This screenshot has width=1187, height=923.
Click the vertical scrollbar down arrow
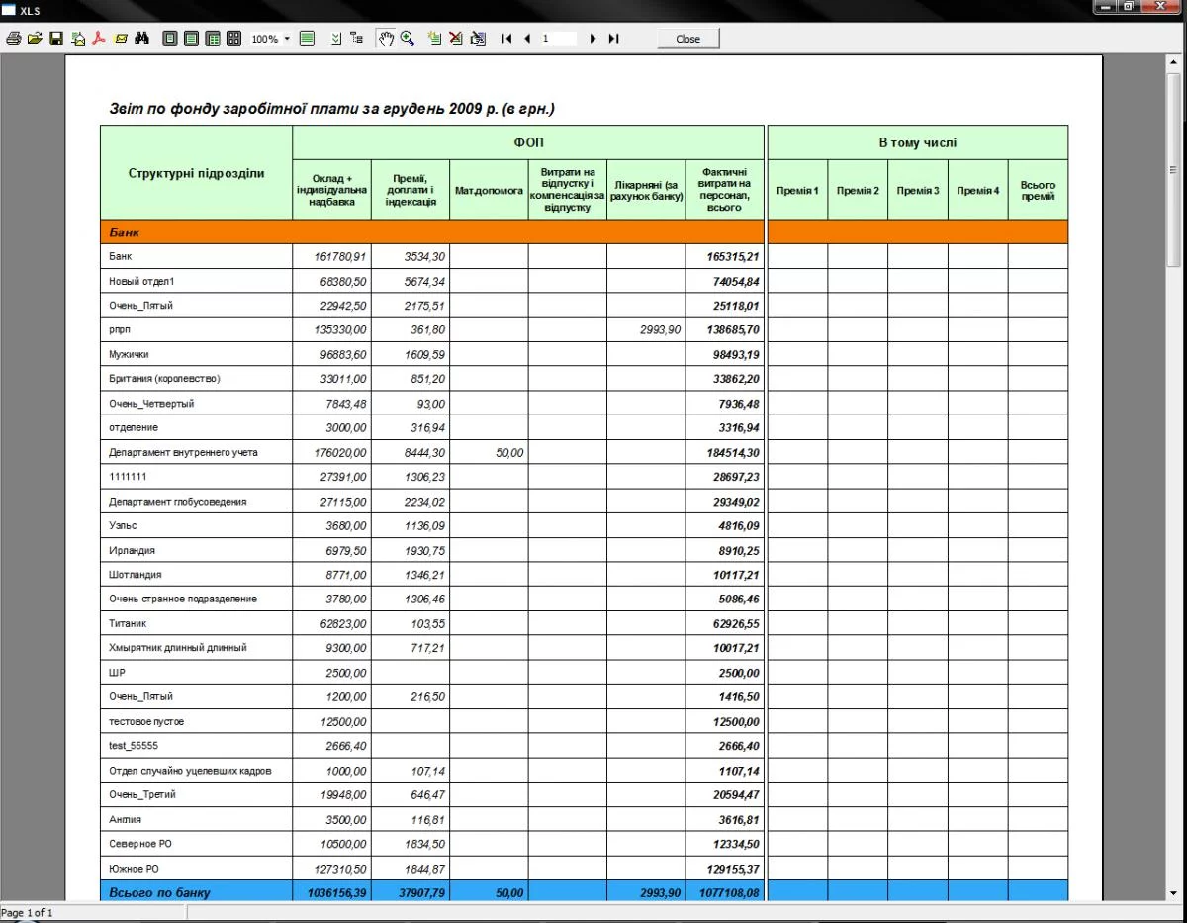[1174, 893]
